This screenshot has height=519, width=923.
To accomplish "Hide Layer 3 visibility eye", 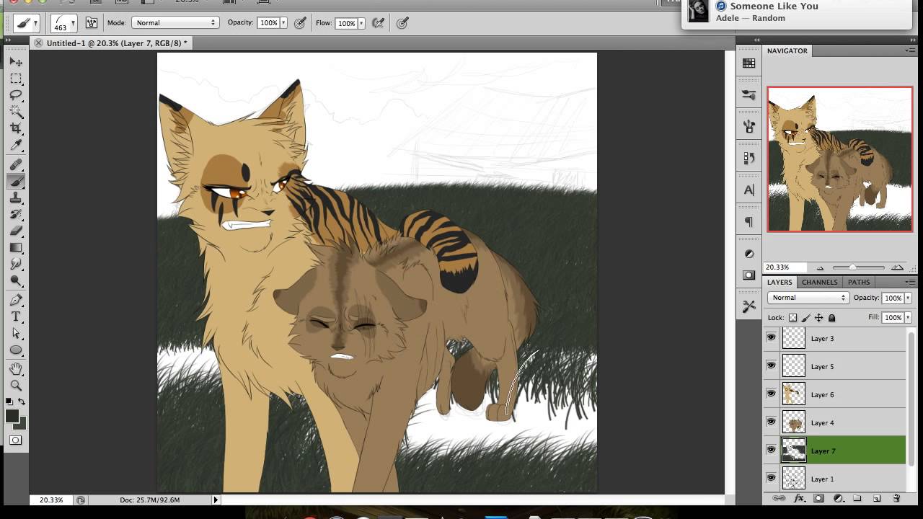I will 771,337.
